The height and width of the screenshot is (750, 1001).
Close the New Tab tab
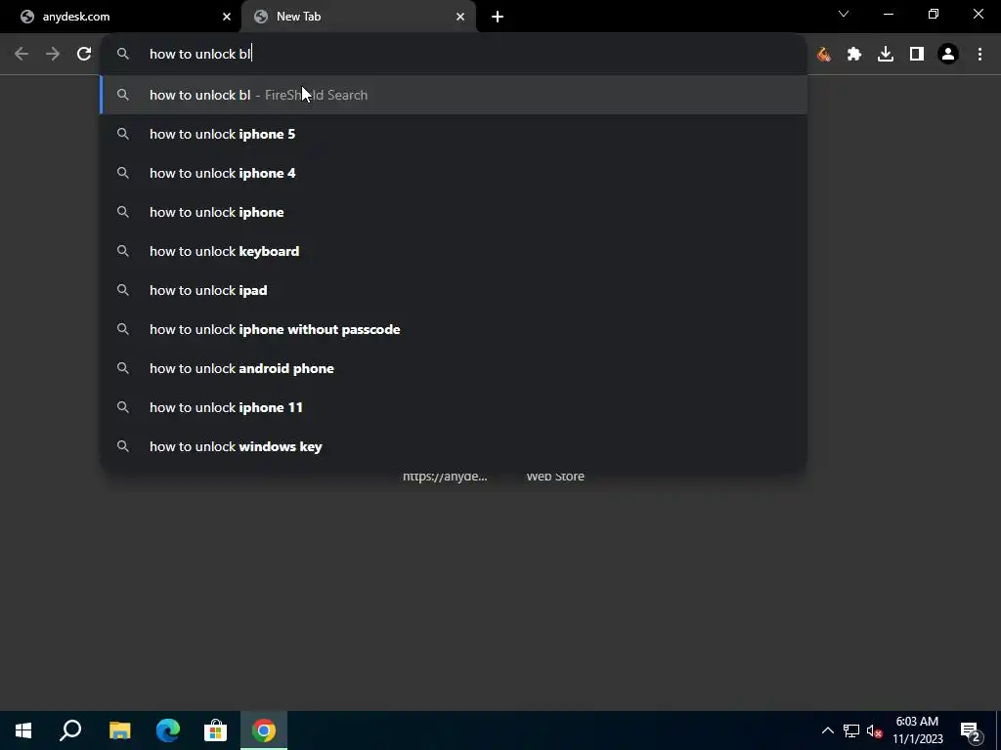[460, 17]
